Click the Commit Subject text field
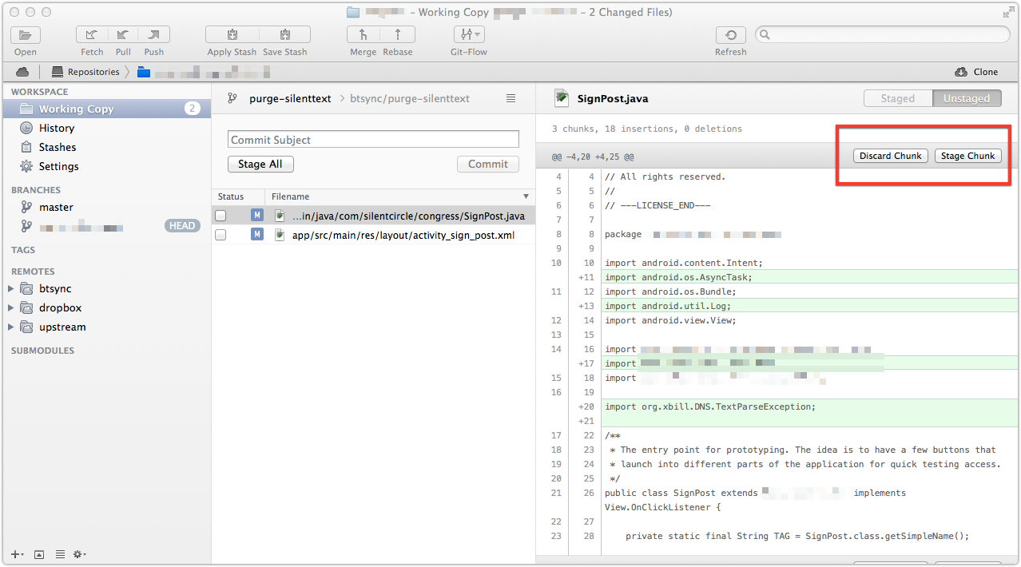Image resolution: width=1021 pixels, height=567 pixels. [373, 140]
